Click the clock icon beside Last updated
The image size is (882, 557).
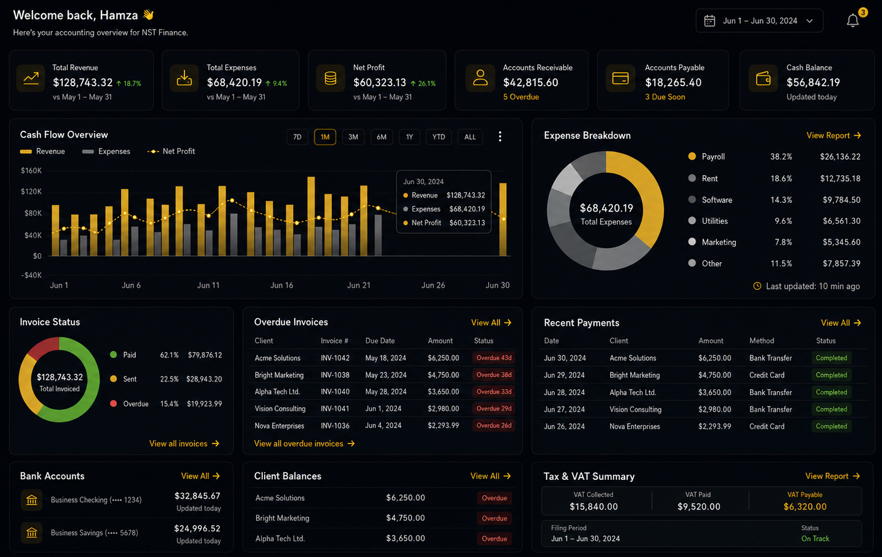[757, 286]
